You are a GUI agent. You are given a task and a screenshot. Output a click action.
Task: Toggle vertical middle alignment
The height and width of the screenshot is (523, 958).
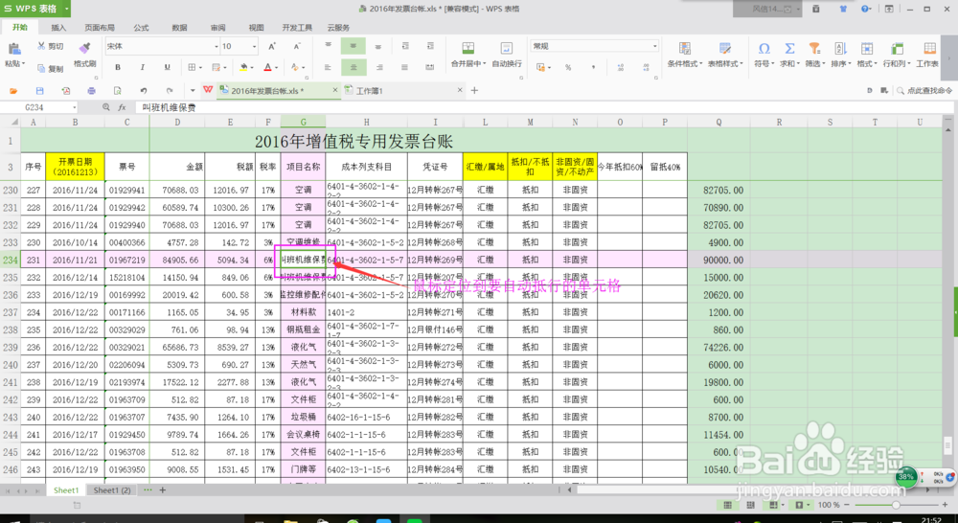(354, 46)
